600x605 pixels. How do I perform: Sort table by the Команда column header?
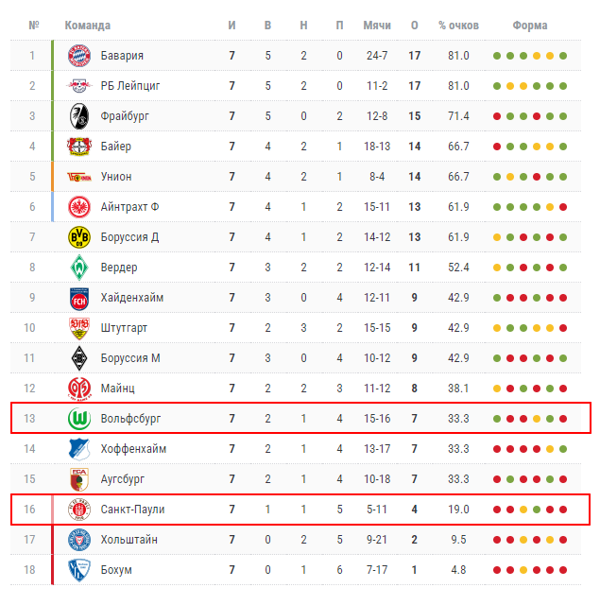(87, 26)
